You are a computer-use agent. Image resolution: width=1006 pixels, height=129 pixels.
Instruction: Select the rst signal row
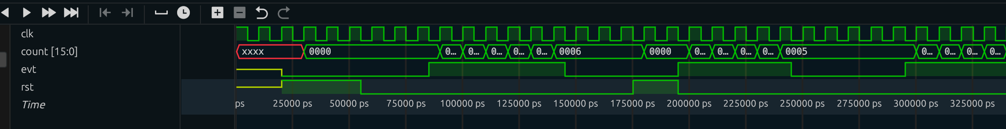tap(27, 87)
